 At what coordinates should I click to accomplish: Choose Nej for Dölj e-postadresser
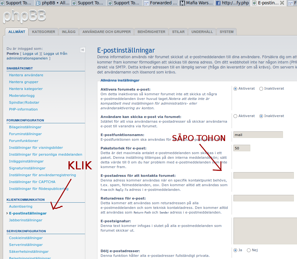(x=249, y=250)
